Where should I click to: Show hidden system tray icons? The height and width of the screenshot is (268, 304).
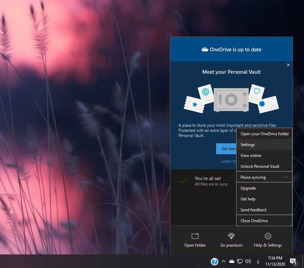[x=223, y=261]
